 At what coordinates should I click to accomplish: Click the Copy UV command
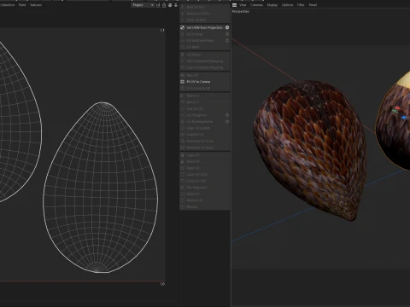pyautogui.click(x=204, y=155)
